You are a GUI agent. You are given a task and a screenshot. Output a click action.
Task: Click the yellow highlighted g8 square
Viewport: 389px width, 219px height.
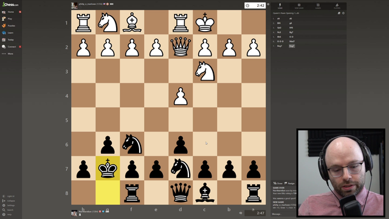pyautogui.click(x=108, y=193)
